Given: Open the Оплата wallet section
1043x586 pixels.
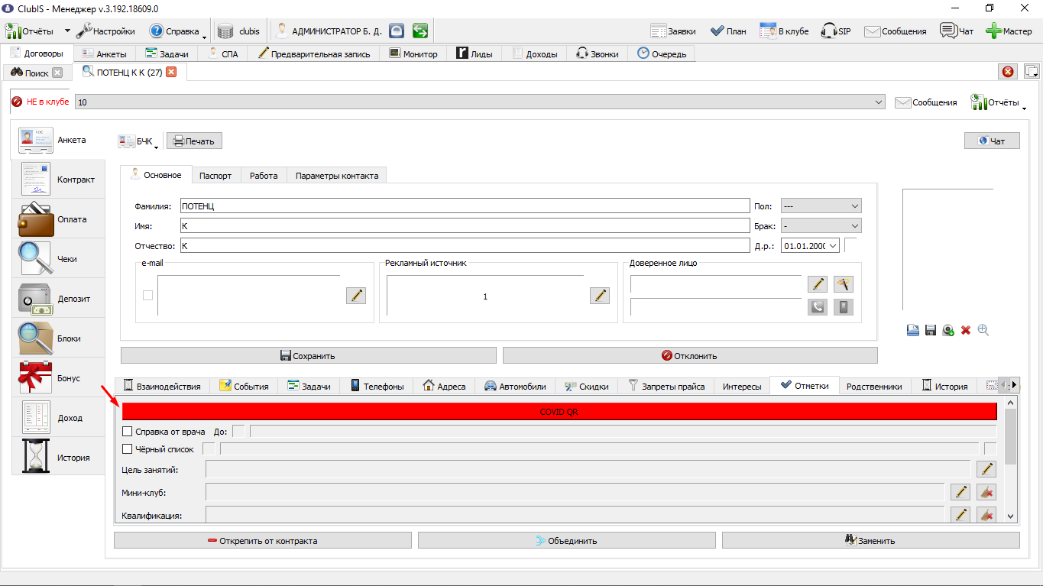Looking at the screenshot, I should pos(58,219).
